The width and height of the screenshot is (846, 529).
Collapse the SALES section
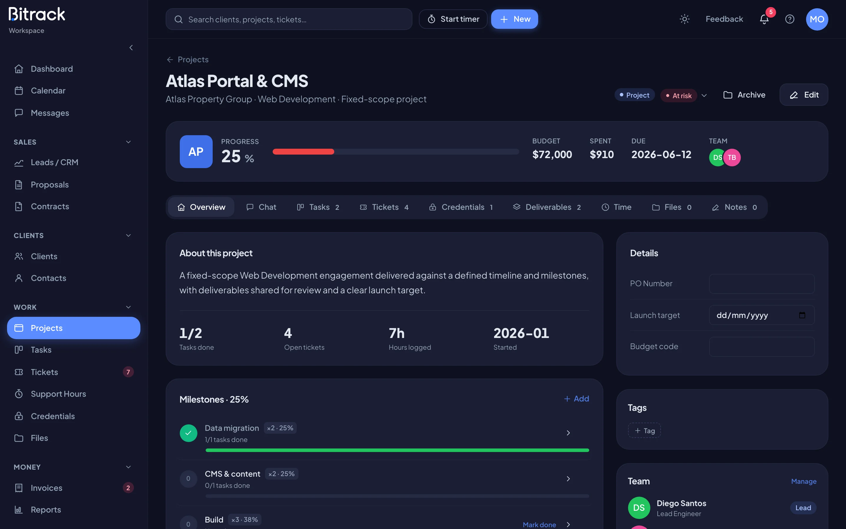[x=128, y=142]
